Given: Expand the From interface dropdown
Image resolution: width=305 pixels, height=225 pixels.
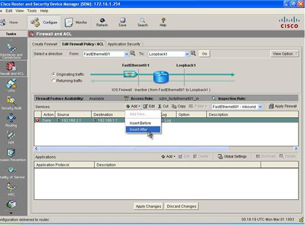Looking at the screenshot, I should [x=126, y=54].
